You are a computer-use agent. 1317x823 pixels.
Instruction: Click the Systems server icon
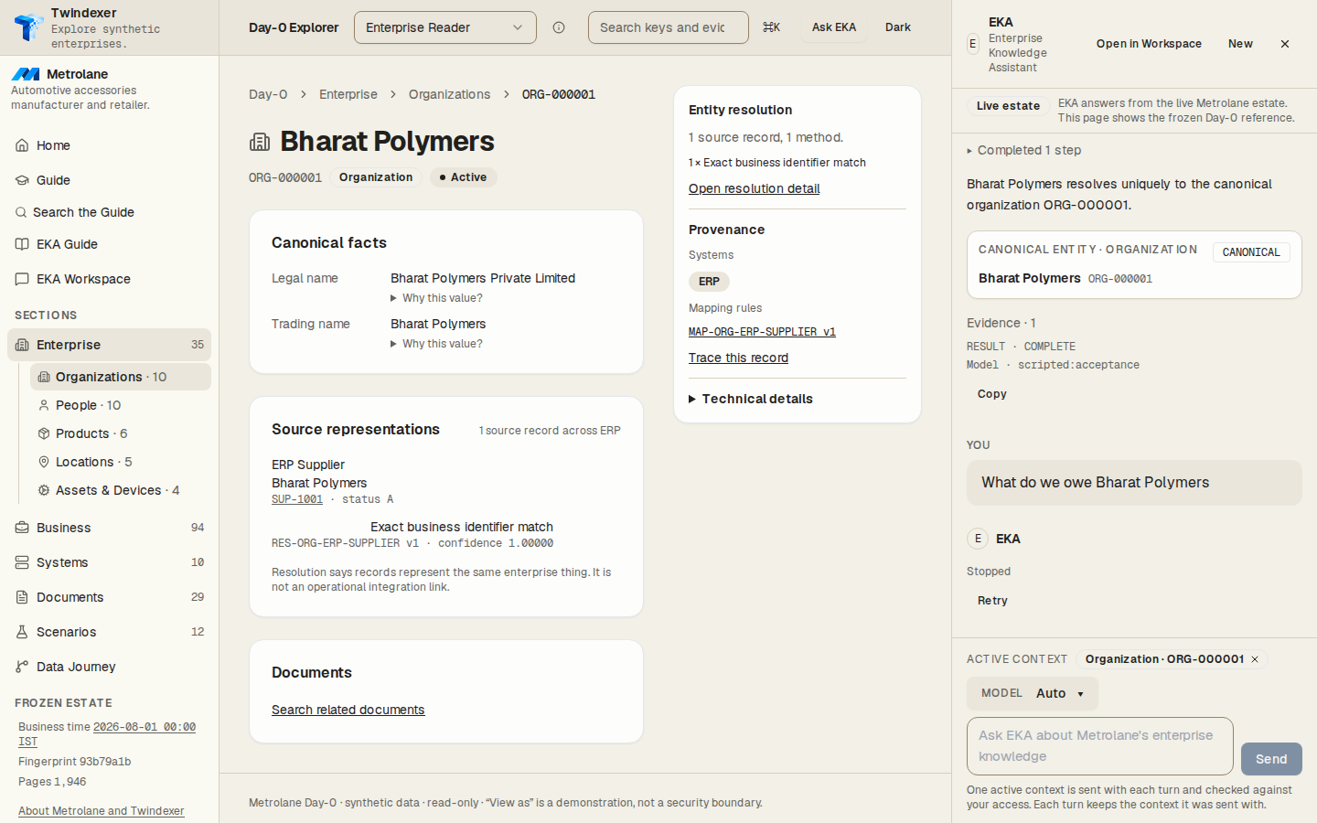22,562
